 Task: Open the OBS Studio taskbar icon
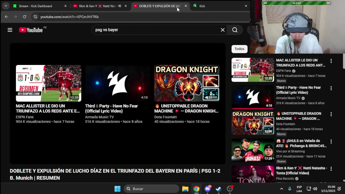(x=230, y=189)
